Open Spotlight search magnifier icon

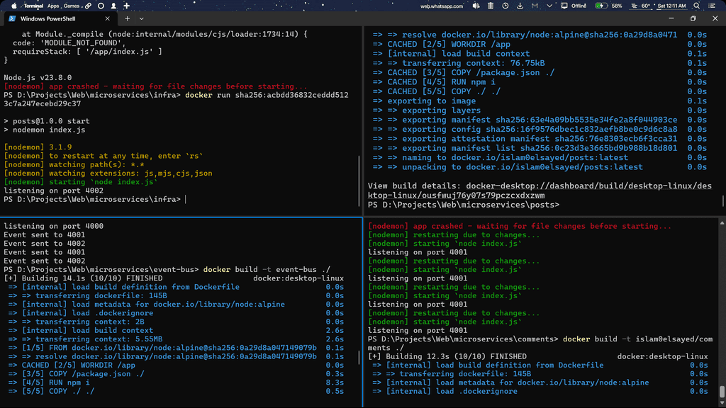coord(697,6)
